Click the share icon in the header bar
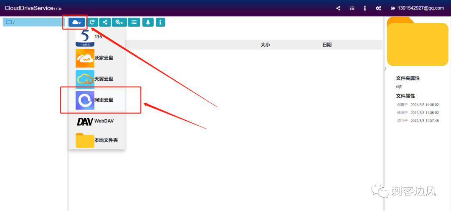The width and height of the screenshot is (451, 211). (x=338, y=8)
